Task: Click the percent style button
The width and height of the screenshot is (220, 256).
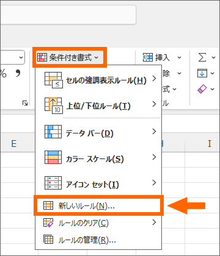Action: pos(3,74)
